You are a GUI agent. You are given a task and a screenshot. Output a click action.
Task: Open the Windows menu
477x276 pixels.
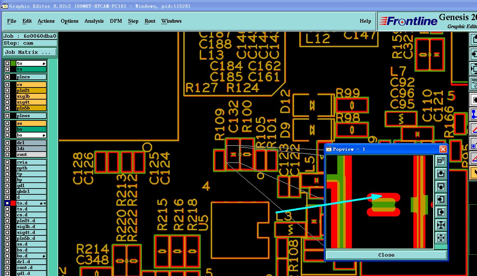pyautogui.click(x=171, y=21)
